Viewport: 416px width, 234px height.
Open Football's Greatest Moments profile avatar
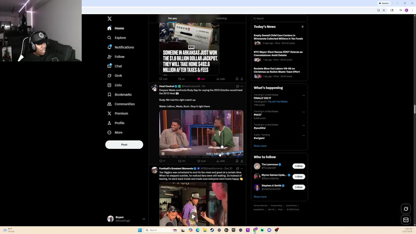pyautogui.click(x=154, y=170)
